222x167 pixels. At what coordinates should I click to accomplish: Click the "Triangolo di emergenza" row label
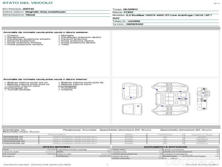coord(176,154)
